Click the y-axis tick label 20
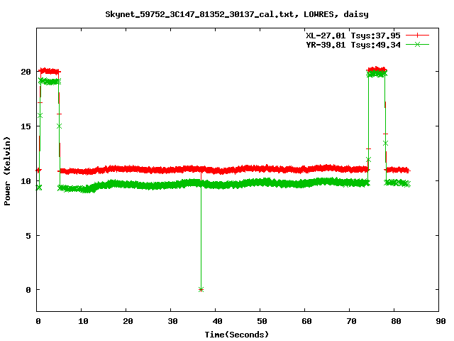The width and height of the screenshot is (454, 341). coord(26,71)
